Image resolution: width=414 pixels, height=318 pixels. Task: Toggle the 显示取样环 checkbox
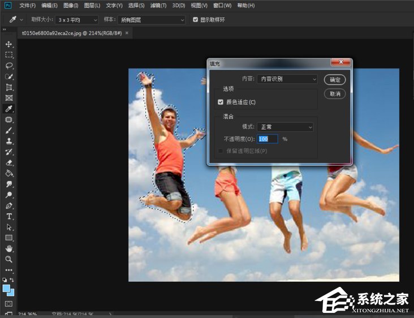196,20
